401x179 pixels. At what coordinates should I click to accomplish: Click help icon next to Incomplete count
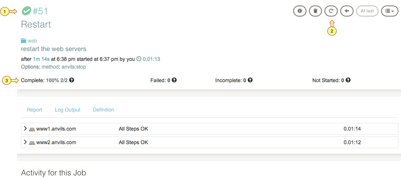[x=250, y=80]
